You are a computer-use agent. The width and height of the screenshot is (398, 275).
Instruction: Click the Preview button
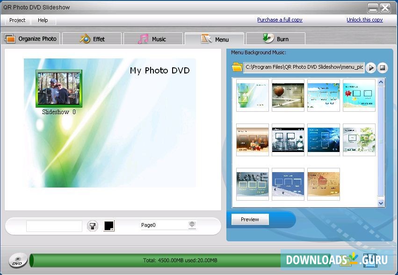click(250, 219)
